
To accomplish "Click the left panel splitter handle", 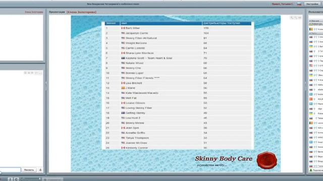I will (46, 86).
